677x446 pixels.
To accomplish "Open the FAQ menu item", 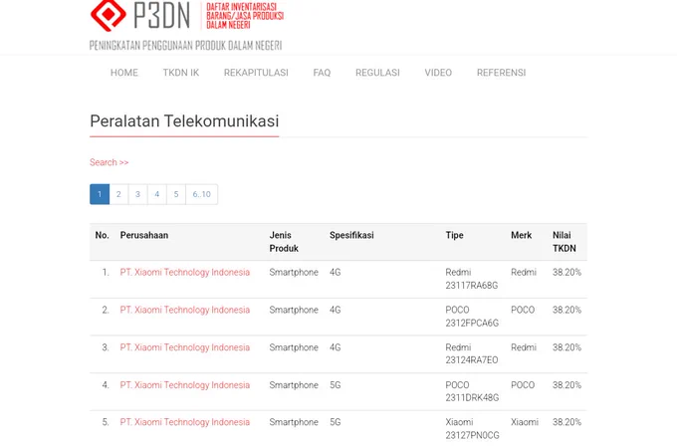I will tap(322, 73).
